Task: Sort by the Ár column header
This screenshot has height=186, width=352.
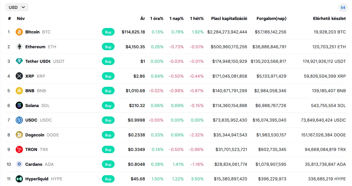Action: (x=143, y=19)
